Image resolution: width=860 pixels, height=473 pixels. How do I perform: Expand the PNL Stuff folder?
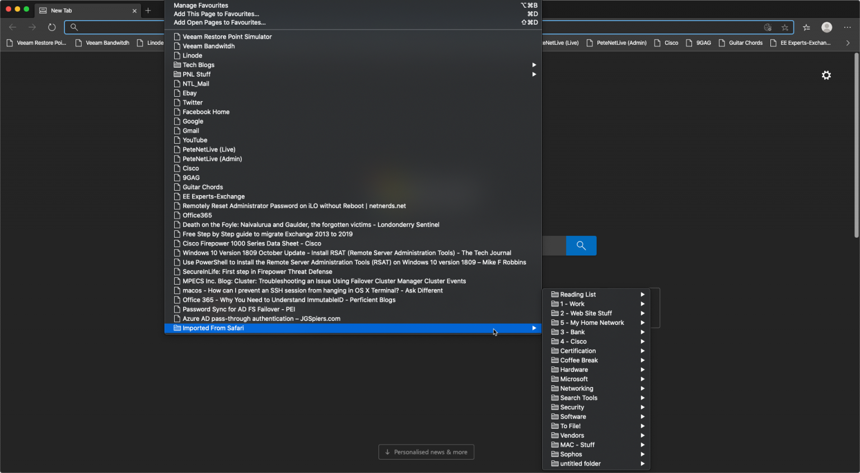[353, 74]
